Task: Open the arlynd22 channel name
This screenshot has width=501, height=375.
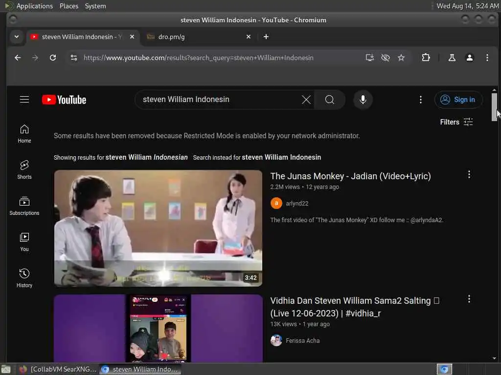Action: click(x=297, y=204)
